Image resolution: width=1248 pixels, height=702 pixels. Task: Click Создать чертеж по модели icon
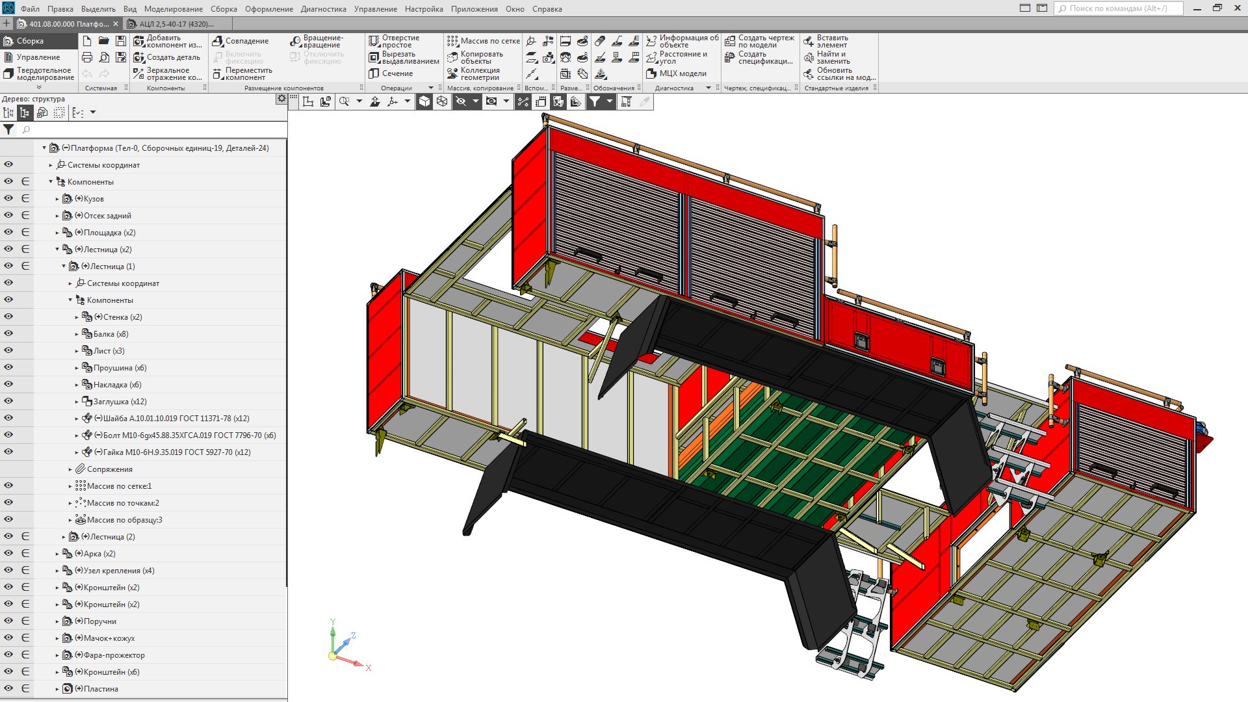click(730, 41)
